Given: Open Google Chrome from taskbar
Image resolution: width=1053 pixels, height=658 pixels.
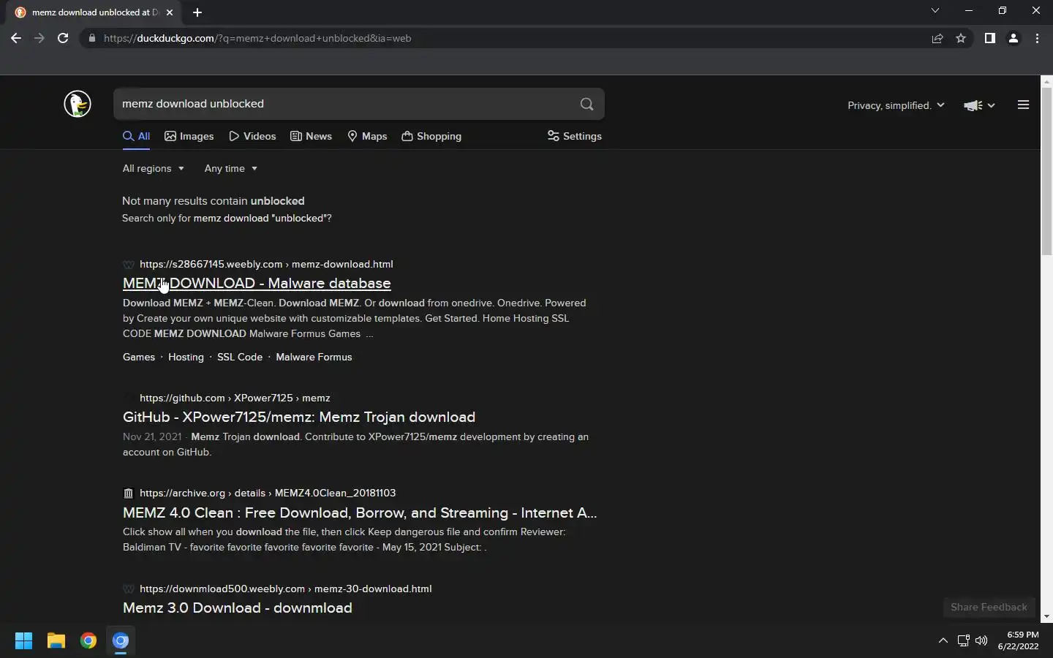Looking at the screenshot, I should click(88, 640).
